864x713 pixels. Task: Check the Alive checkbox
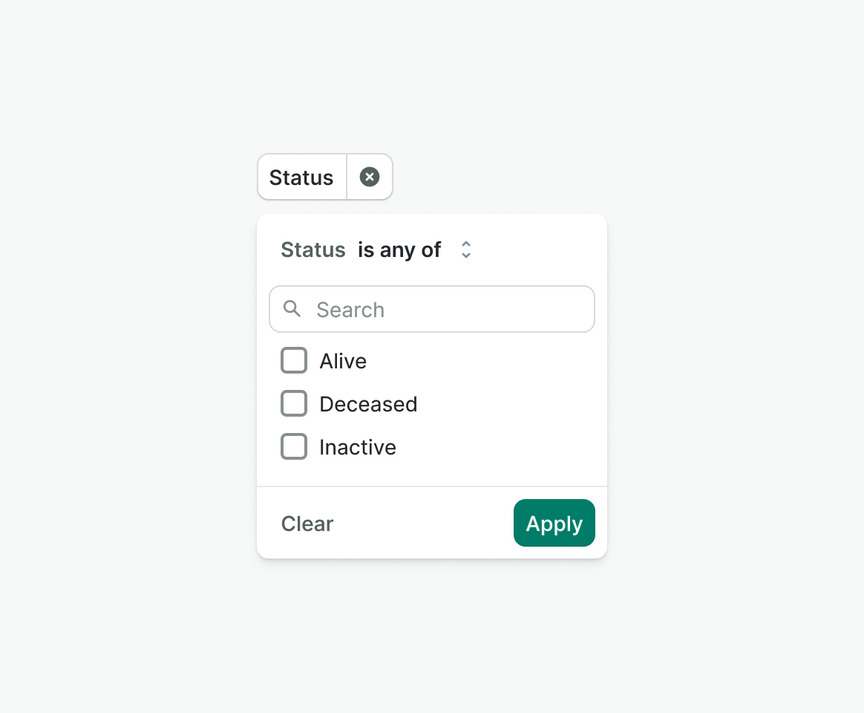[x=294, y=360]
